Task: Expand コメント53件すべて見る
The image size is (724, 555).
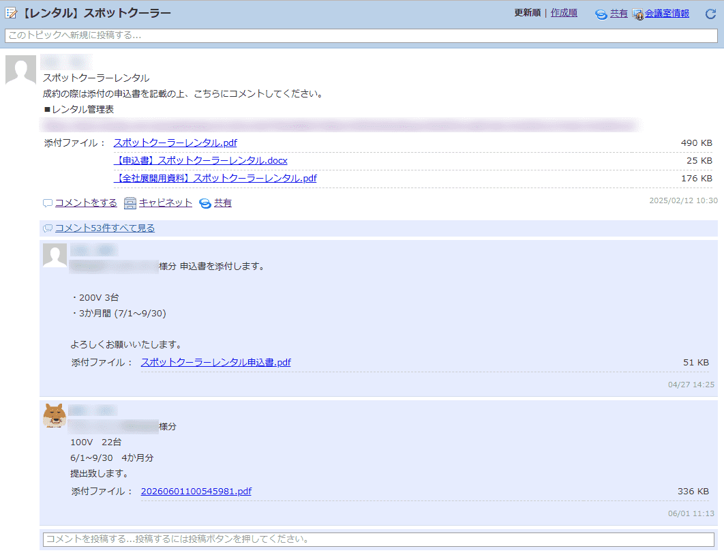Action: click(105, 228)
